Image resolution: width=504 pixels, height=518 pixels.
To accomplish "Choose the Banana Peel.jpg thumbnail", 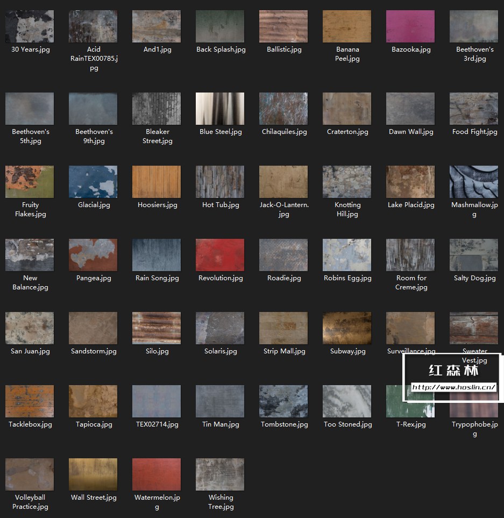I will [347, 26].
